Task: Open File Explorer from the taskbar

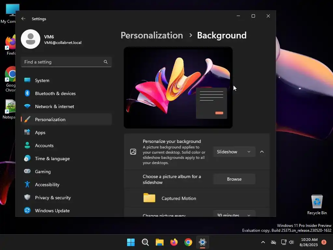Action: (159, 242)
